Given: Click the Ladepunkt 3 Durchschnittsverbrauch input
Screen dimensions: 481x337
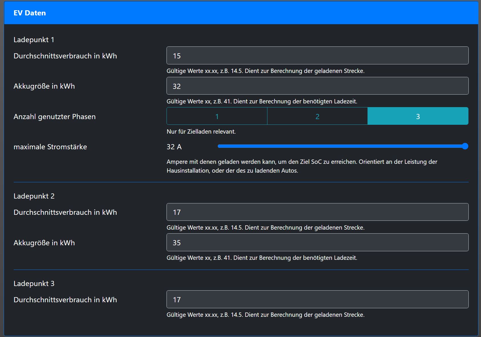Looking at the screenshot, I should pos(317,299).
